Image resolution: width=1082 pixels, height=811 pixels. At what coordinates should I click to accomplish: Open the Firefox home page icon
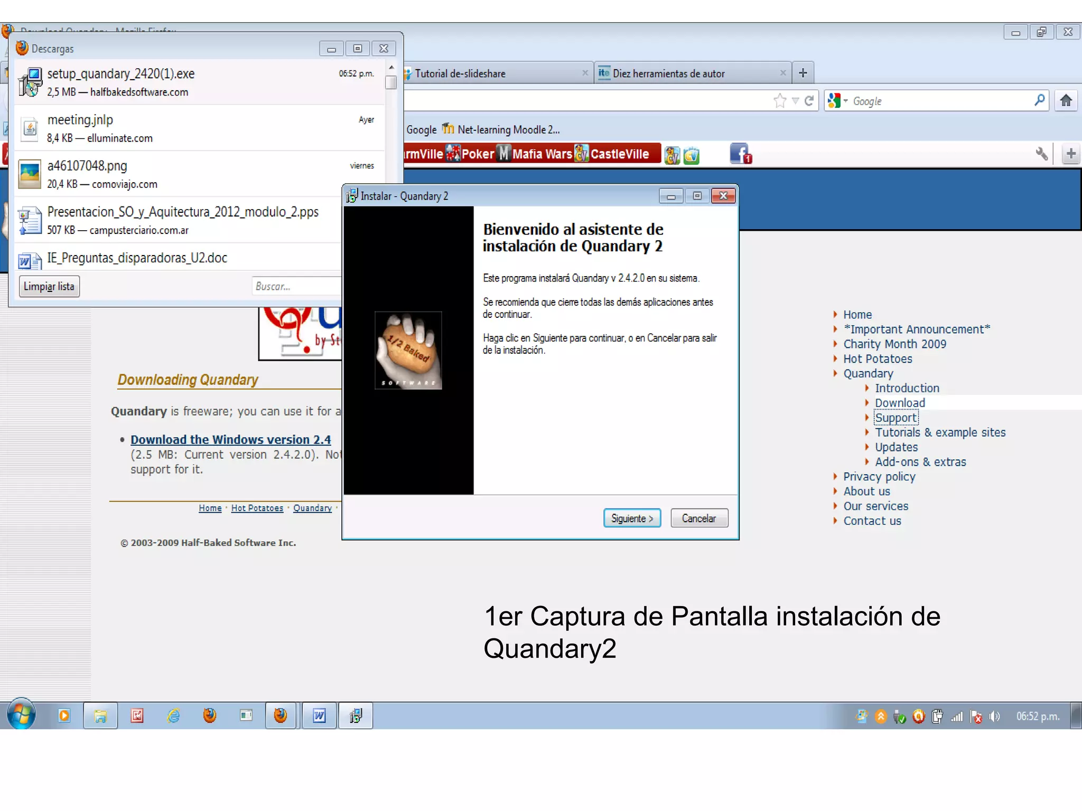pyautogui.click(x=1066, y=100)
